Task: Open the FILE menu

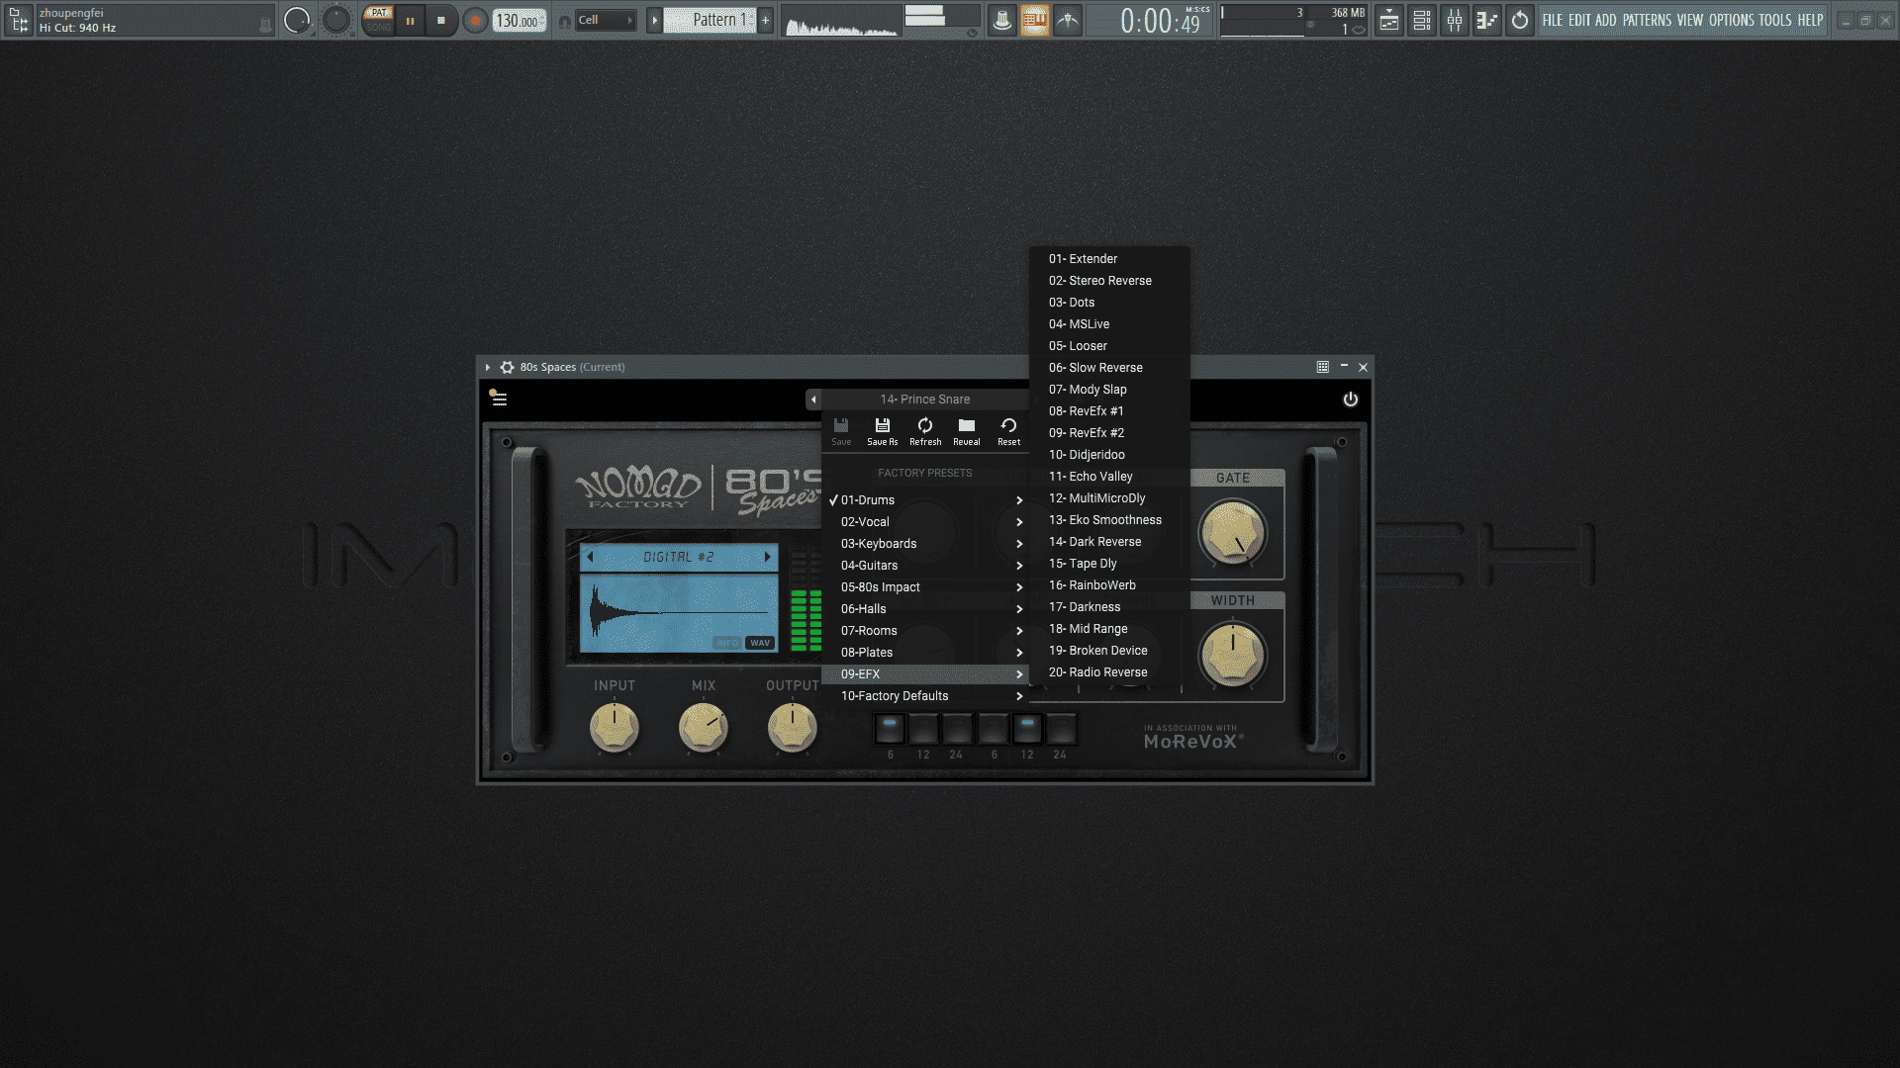Action: click(x=1552, y=20)
